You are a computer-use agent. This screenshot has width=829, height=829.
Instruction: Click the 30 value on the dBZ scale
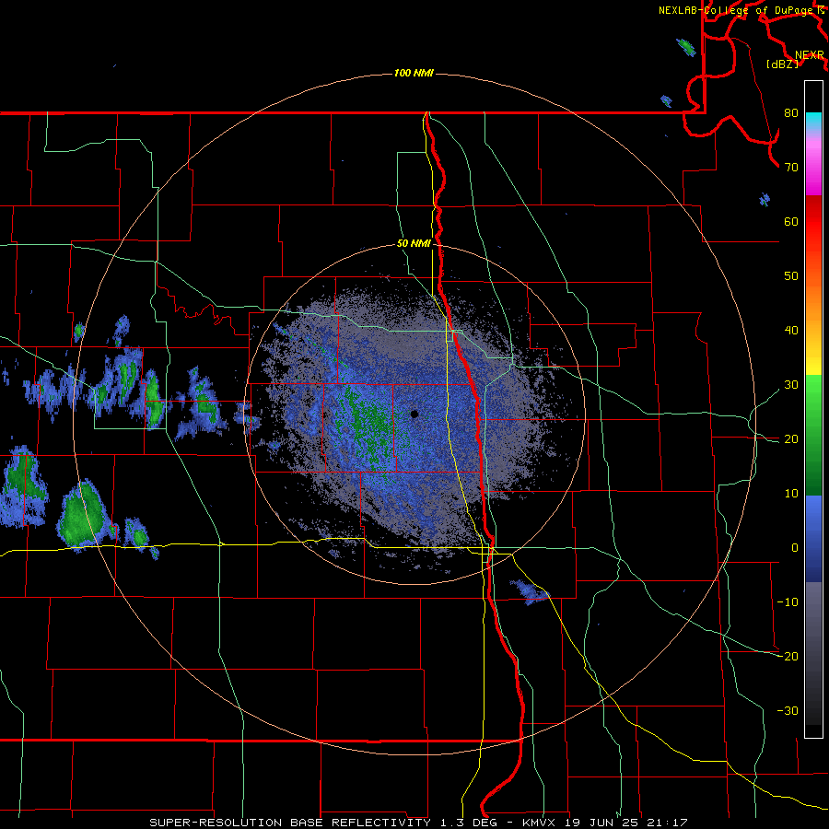point(791,384)
